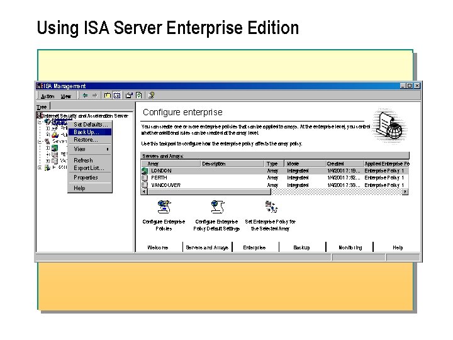453x340 pixels.
Task: Click the Forward toolbar arrow
Action: [95, 95]
